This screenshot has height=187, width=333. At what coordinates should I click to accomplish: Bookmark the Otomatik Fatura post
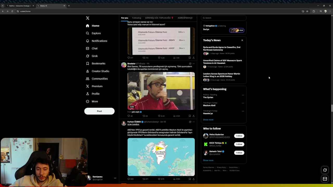tap(190, 58)
